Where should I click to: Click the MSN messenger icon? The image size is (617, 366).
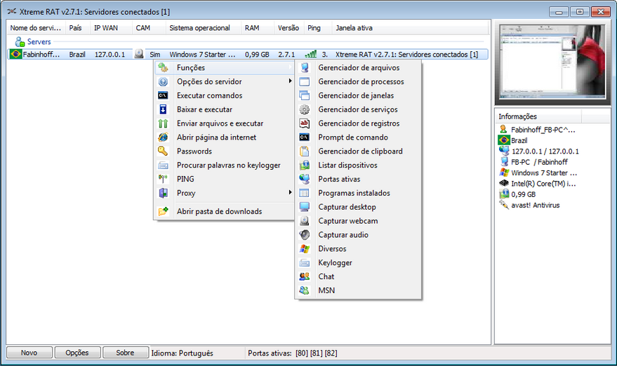[305, 290]
